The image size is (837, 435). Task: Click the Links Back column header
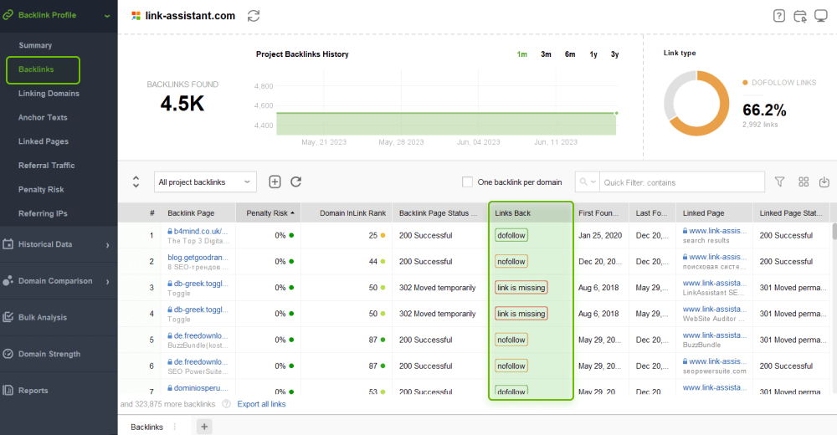coord(531,213)
